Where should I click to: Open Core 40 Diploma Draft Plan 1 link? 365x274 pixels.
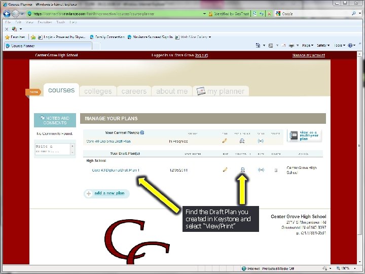116,170
